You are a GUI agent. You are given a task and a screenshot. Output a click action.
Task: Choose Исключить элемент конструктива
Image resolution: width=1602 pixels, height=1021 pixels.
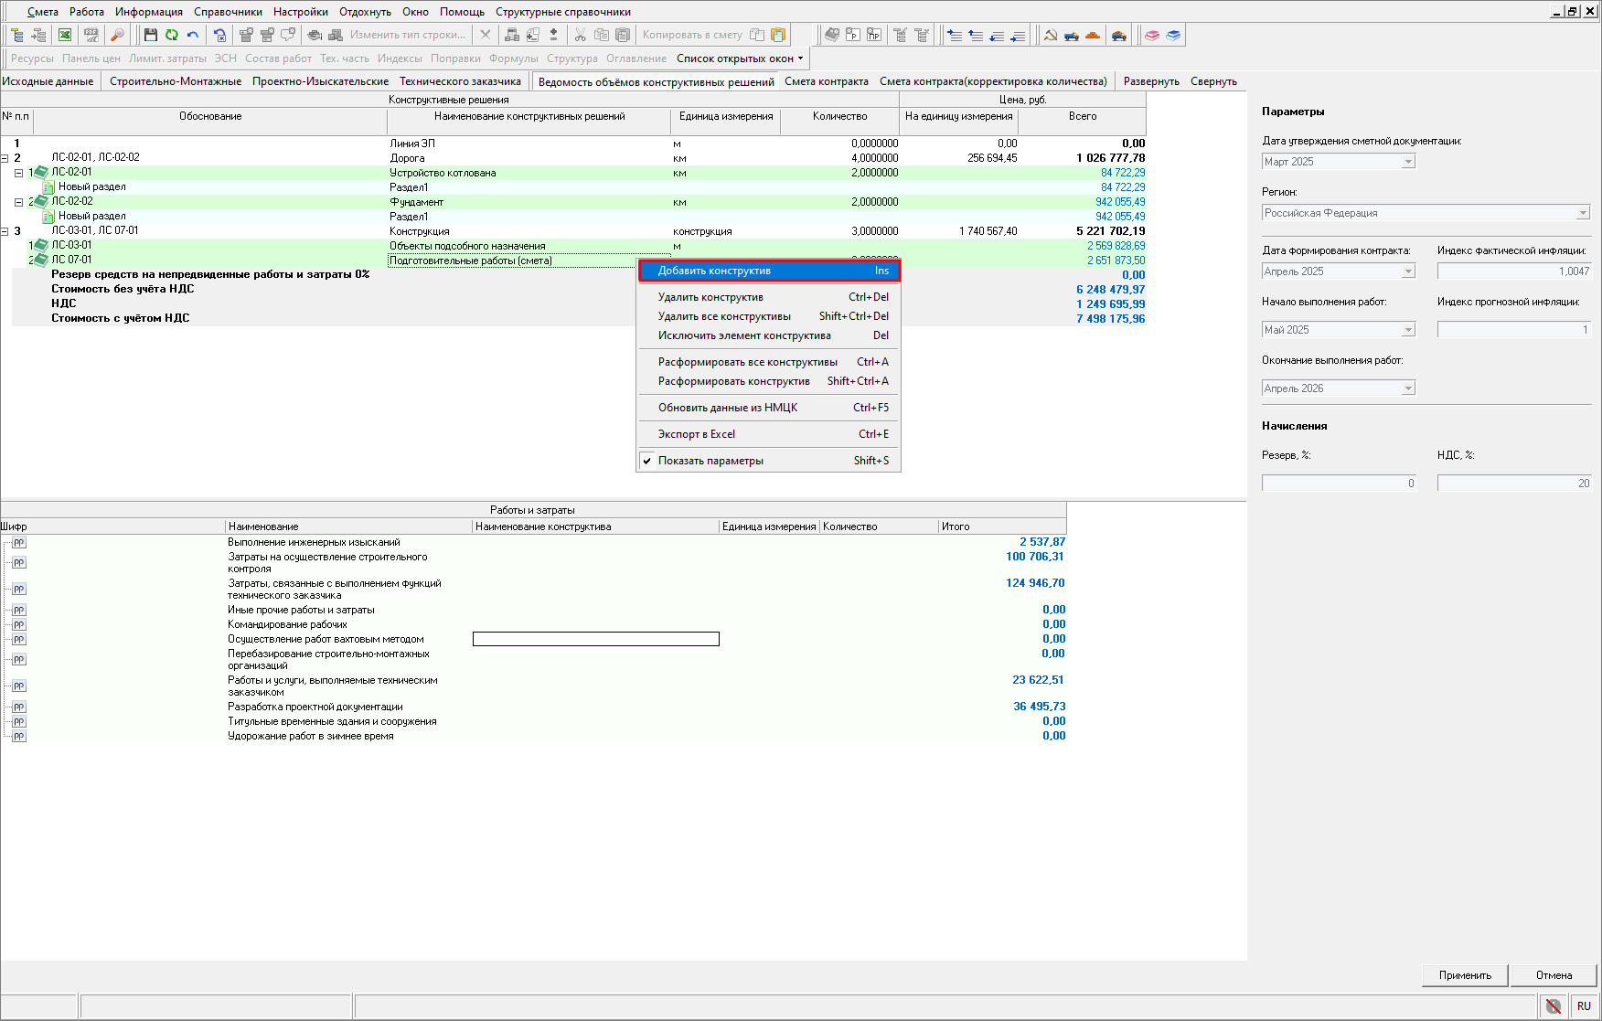pos(768,335)
